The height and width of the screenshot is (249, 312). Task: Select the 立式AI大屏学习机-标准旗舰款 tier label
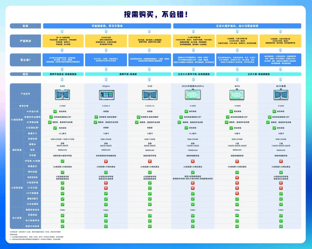(x=194, y=74)
